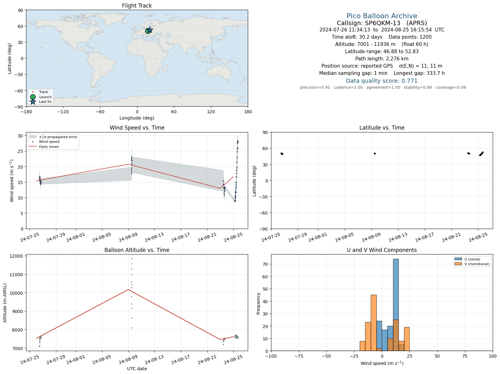Select the Launch circle symbol in the Flight Track legend
This screenshot has width=500, height=374.
click(x=33, y=97)
